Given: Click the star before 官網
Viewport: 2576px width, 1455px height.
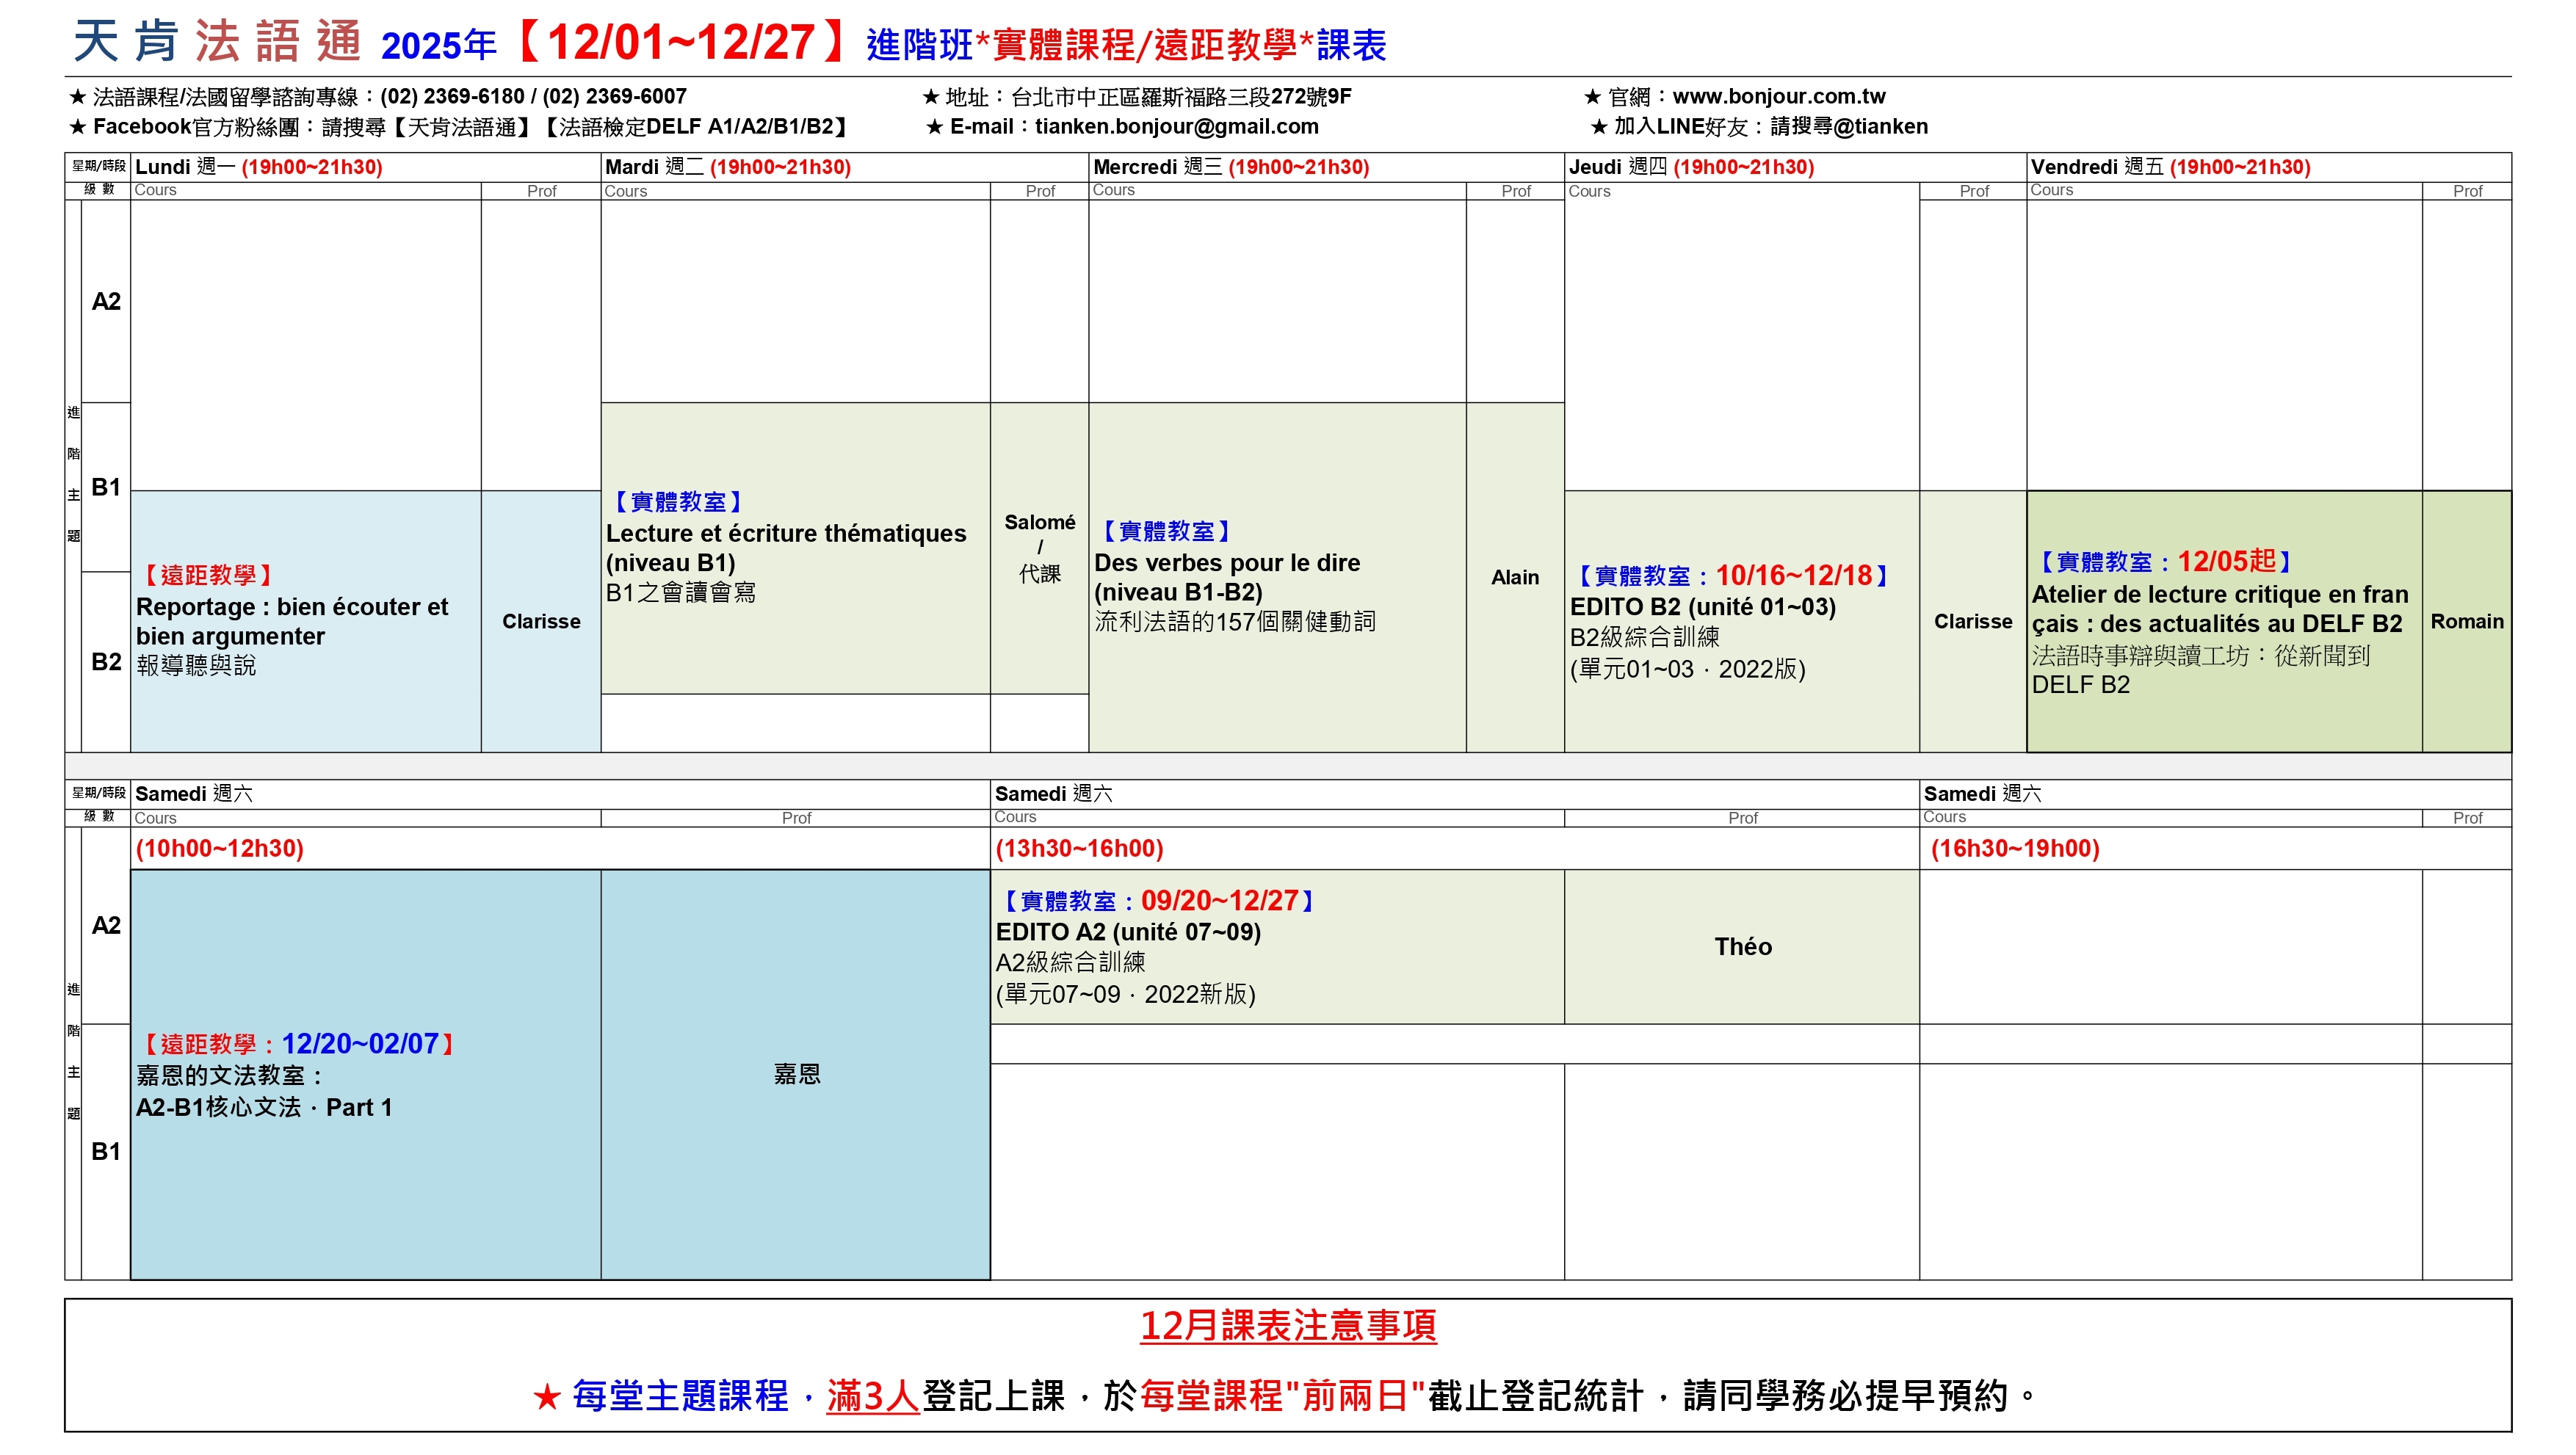Looking at the screenshot, I should (1592, 98).
